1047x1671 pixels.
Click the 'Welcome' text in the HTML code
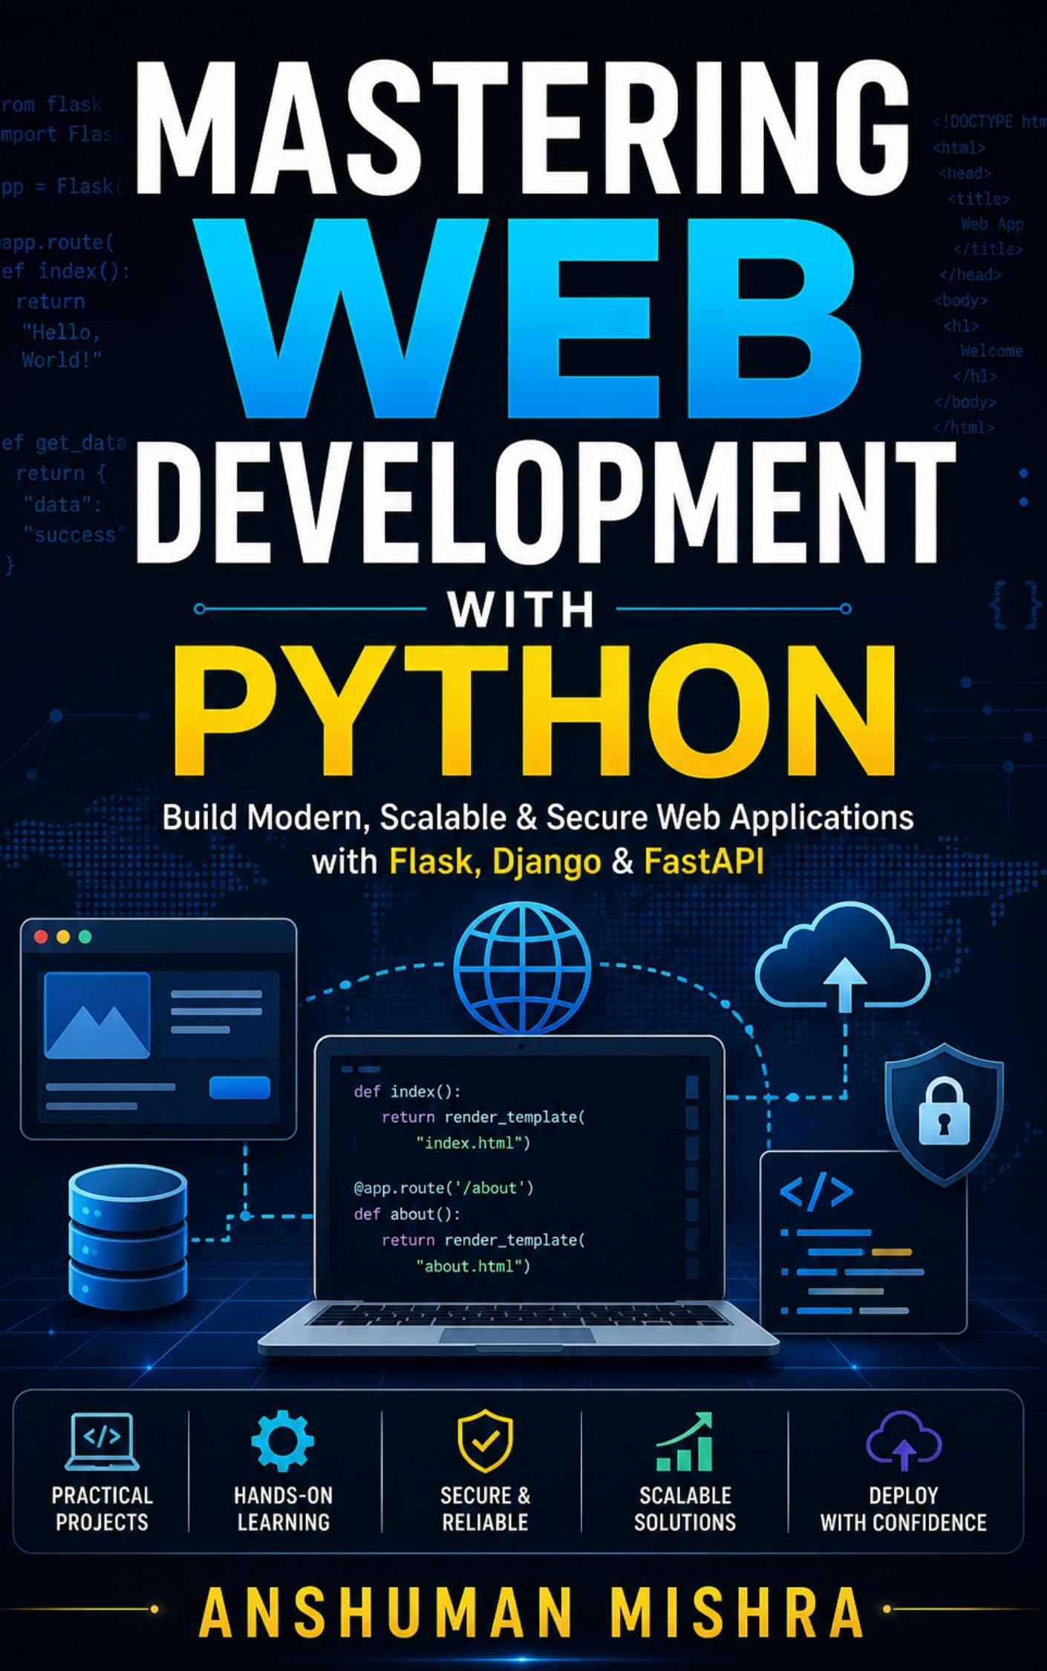tap(991, 351)
